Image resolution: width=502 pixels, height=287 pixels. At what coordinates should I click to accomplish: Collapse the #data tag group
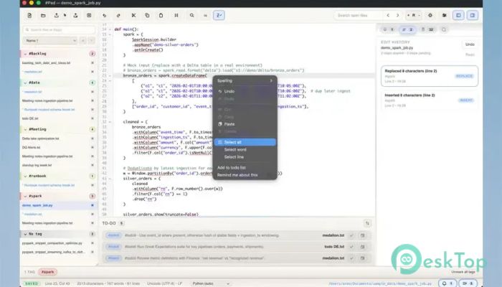coord(25,83)
